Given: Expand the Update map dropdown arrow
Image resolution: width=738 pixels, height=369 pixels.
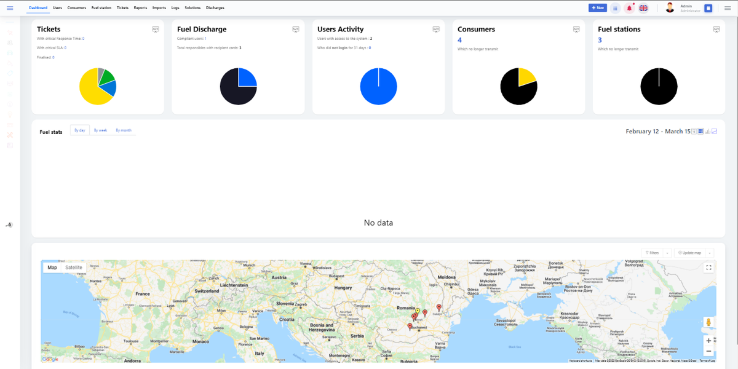Looking at the screenshot, I should (x=710, y=253).
